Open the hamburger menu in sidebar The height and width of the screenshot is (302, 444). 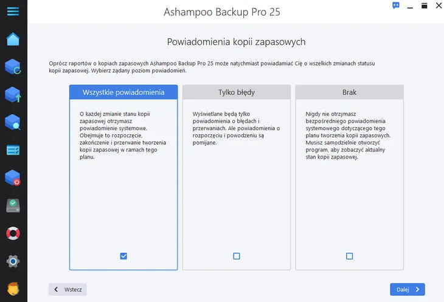[13, 12]
